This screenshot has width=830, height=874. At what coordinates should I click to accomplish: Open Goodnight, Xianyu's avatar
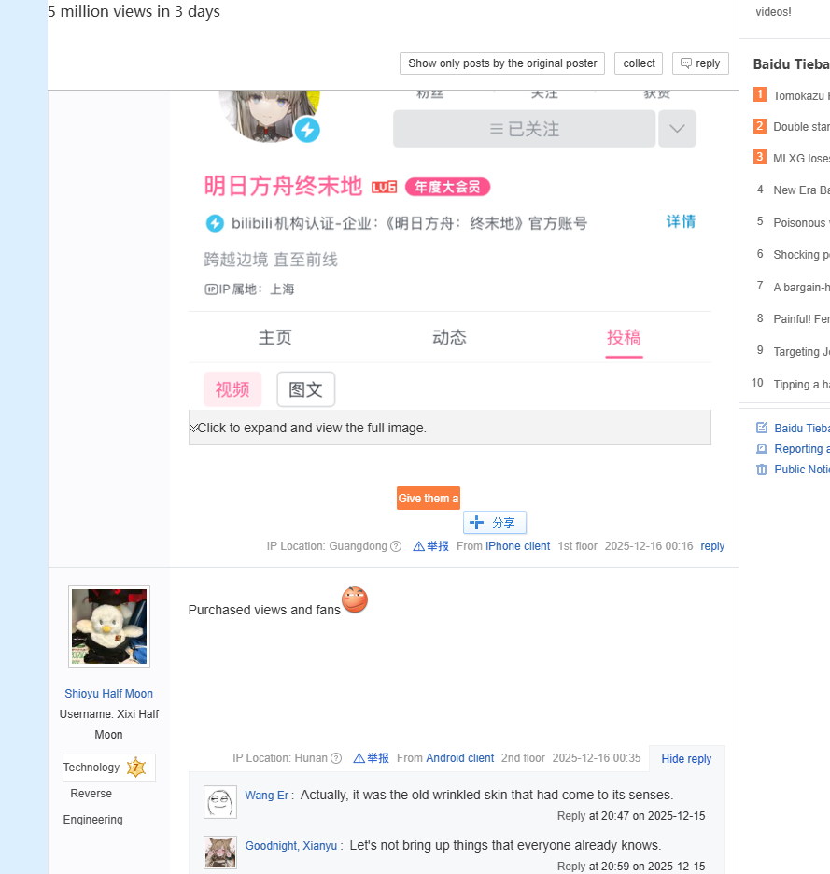(220, 853)
